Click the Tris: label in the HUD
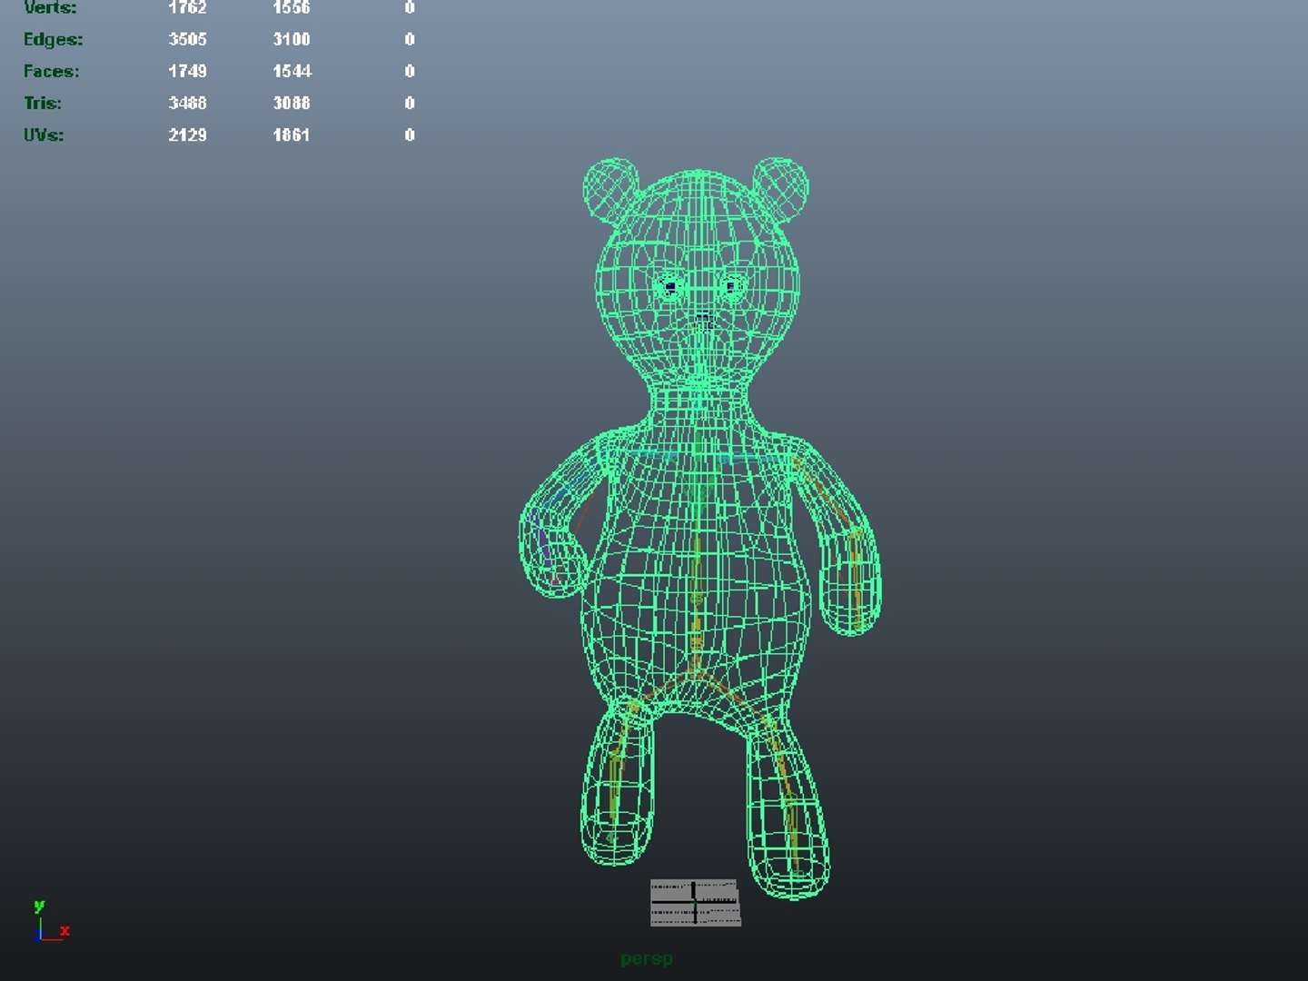Viewport: 1308px width, 981px height. point(43,103)
